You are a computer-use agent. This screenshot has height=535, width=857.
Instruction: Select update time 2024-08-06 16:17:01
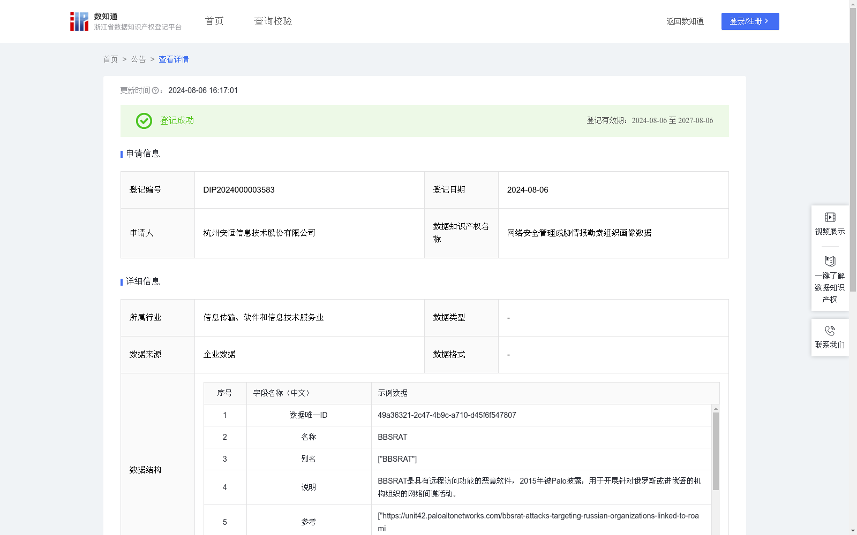203,91
